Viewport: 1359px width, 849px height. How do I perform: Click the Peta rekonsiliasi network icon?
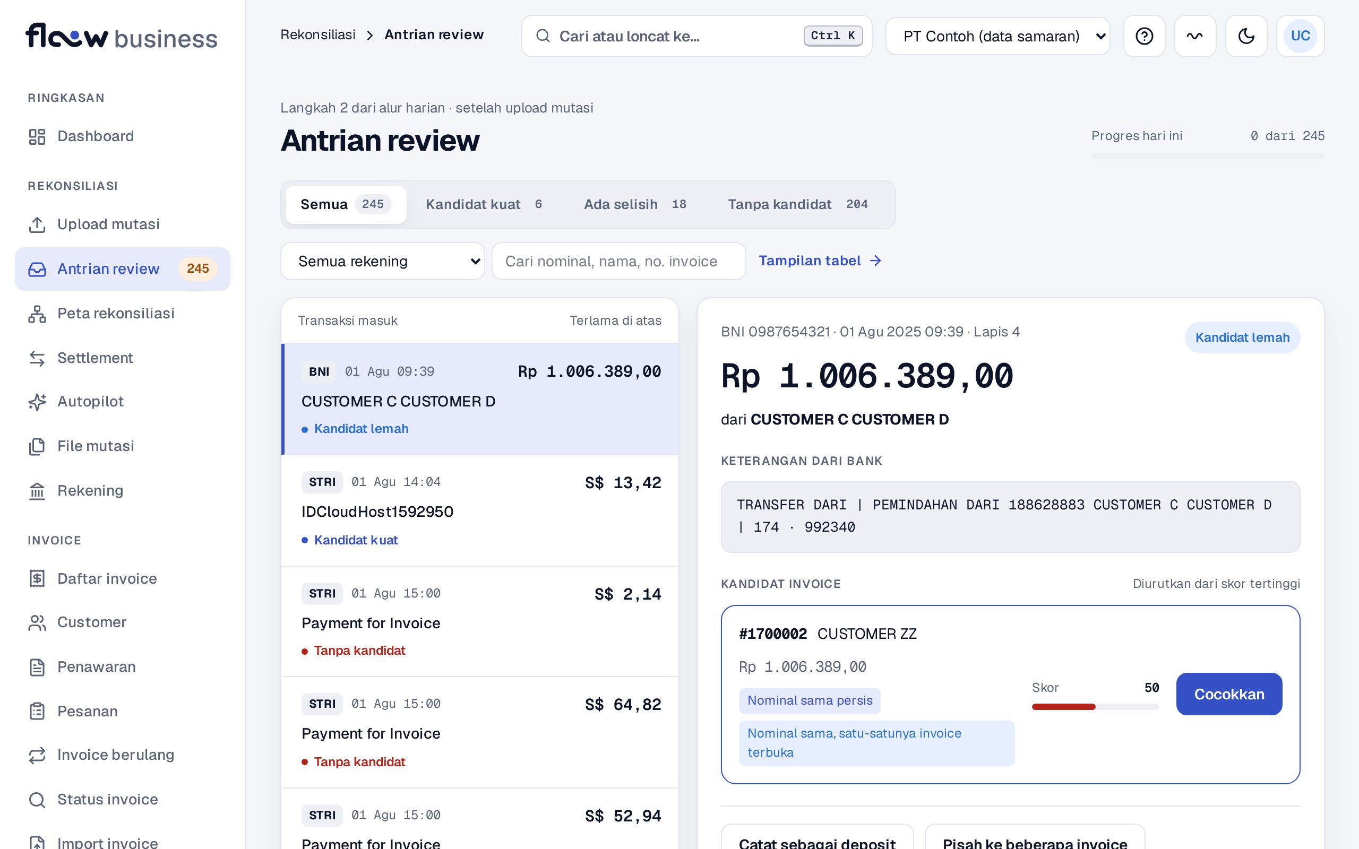pyautogui.click(x=37, y=314)
